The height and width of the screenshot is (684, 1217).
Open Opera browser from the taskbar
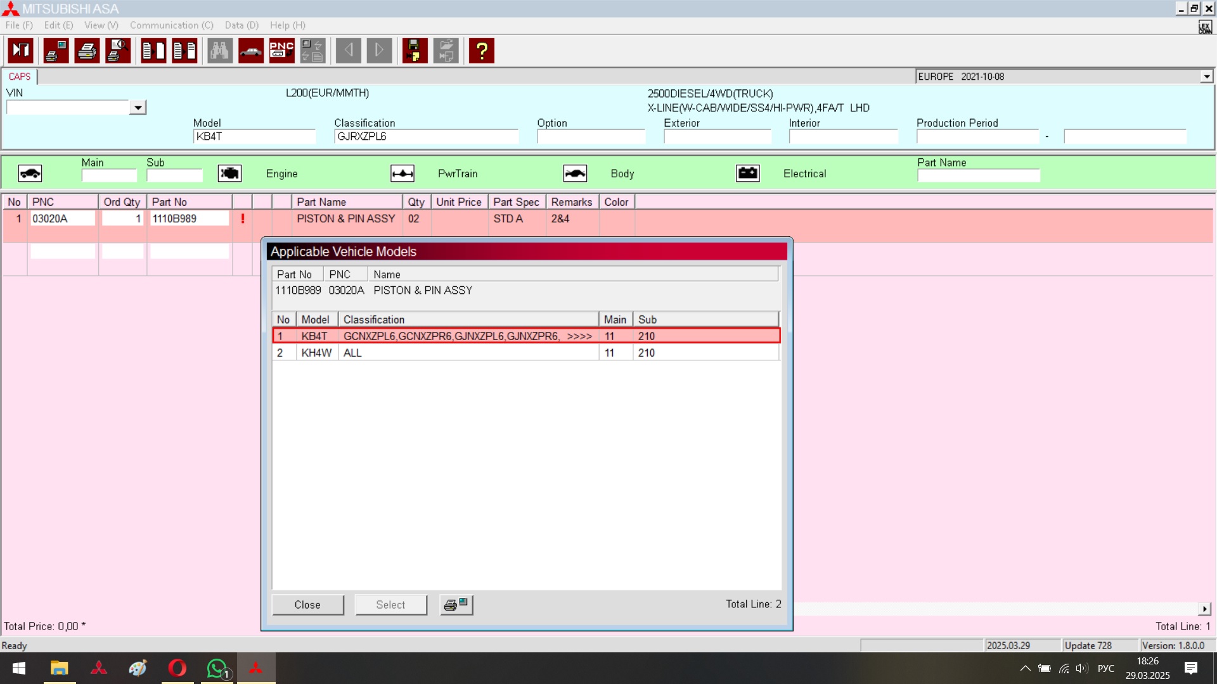(x=177, y=668)
